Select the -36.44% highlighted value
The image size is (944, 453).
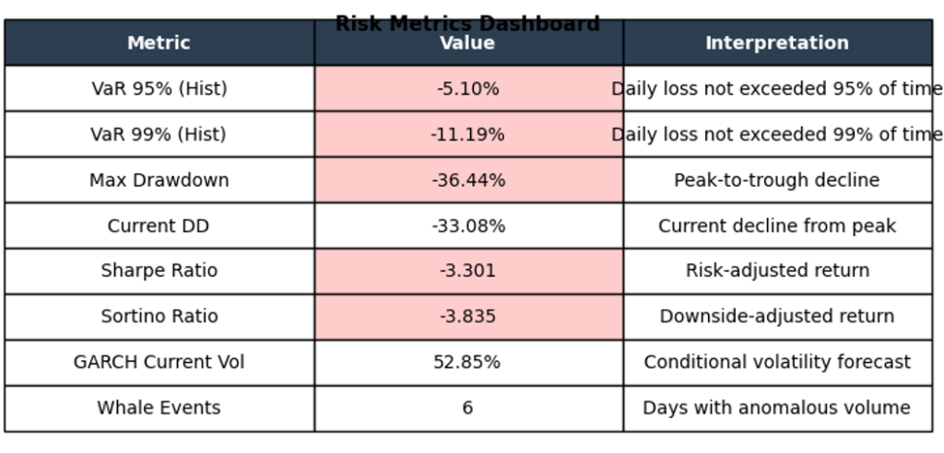click(x=467, y=180)
